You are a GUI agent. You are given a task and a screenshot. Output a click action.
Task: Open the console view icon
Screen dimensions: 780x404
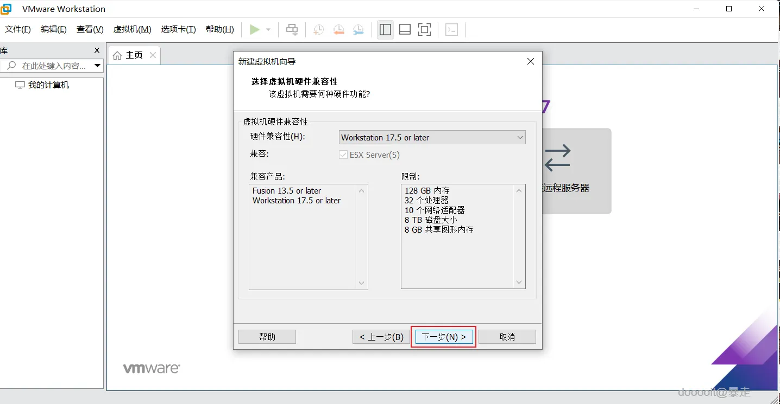452,29
